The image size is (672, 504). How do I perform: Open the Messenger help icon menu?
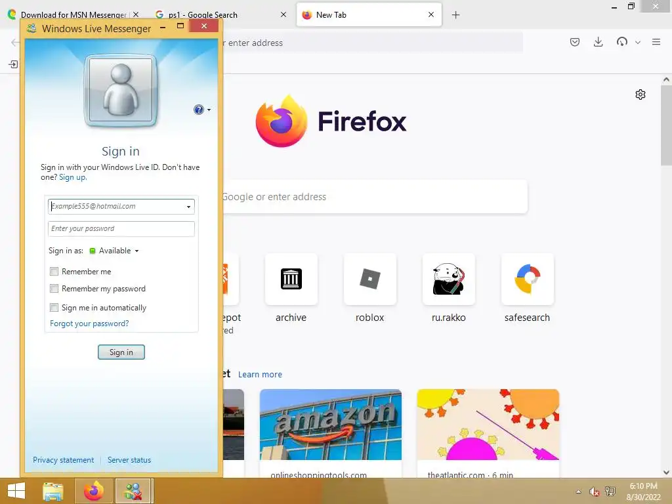202,110
